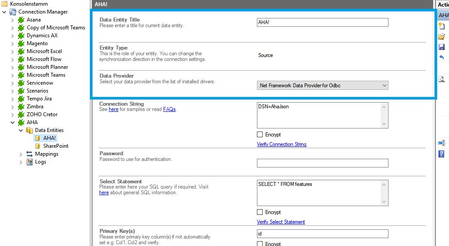Click into the Password input field
This screenshot has height=246, width=449.
pos(322,163)
